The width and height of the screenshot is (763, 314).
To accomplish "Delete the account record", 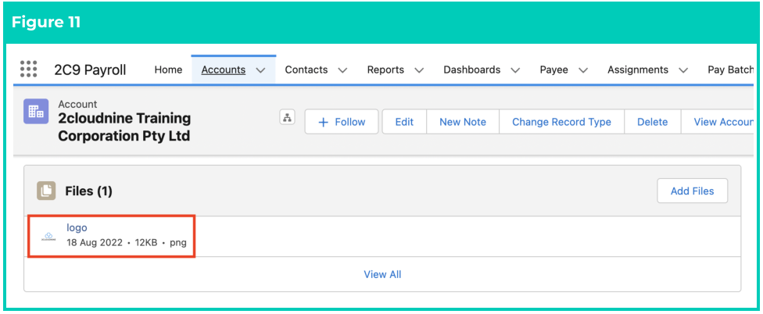I will coord(653,122).
